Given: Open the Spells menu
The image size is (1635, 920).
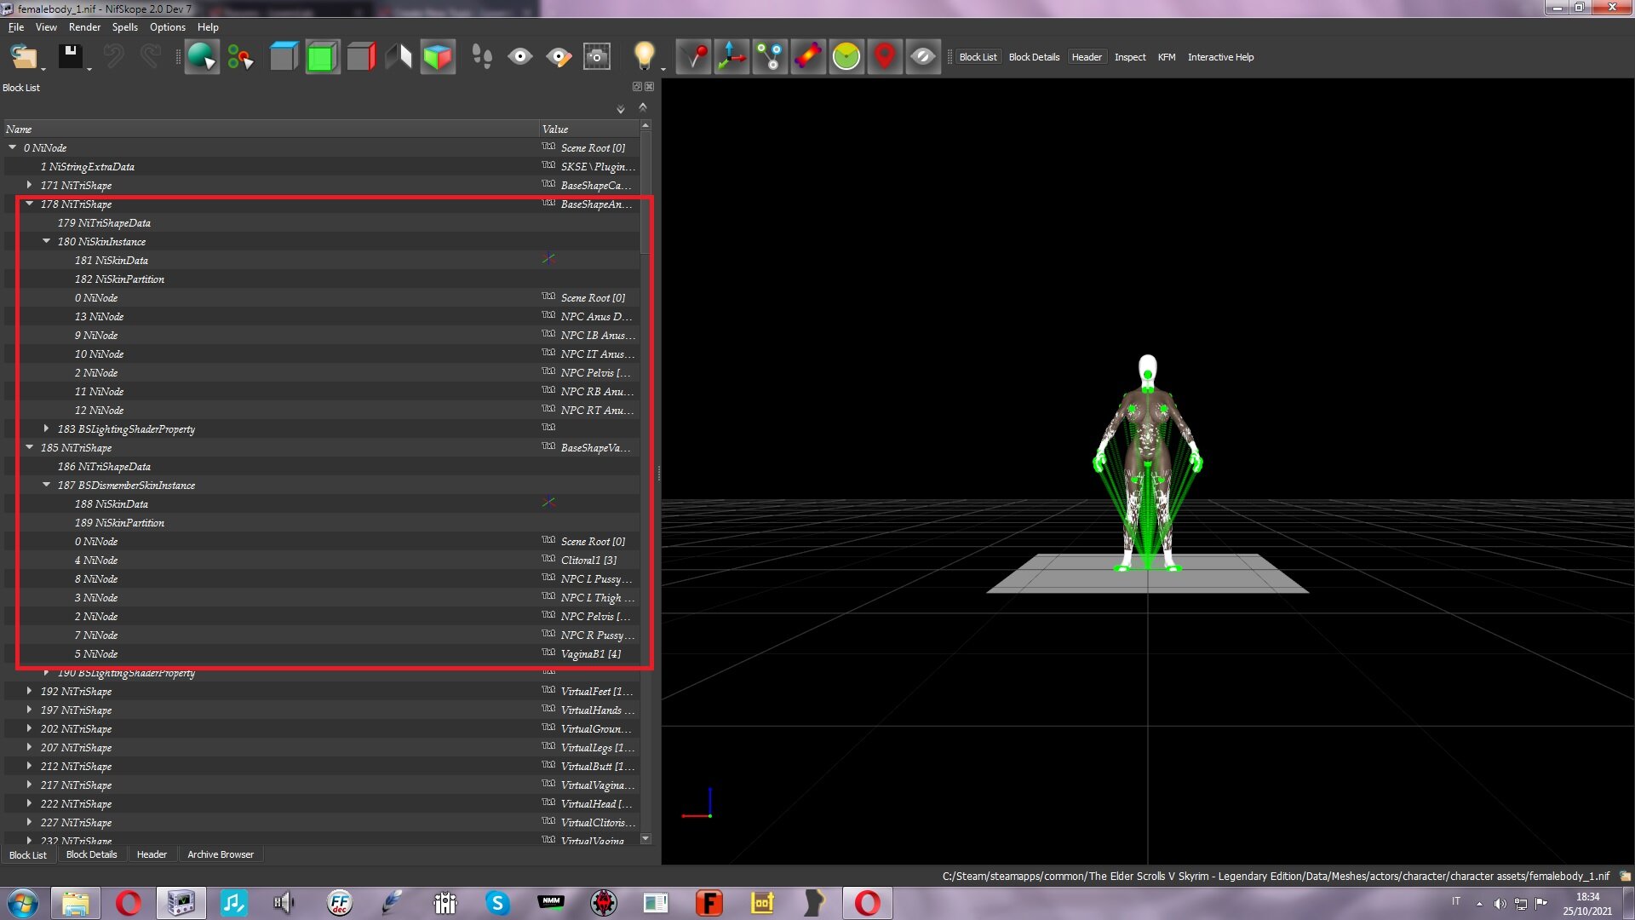Looking at the screenshot, I should click(x=125, y=27).
